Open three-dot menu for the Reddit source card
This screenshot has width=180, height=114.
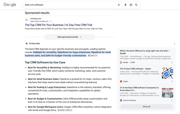(x=172, y=62)
